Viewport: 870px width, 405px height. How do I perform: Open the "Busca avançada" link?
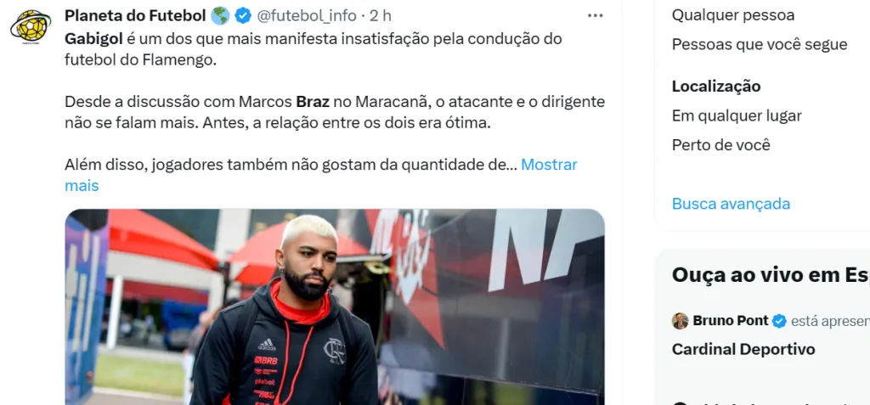[731, 204]
